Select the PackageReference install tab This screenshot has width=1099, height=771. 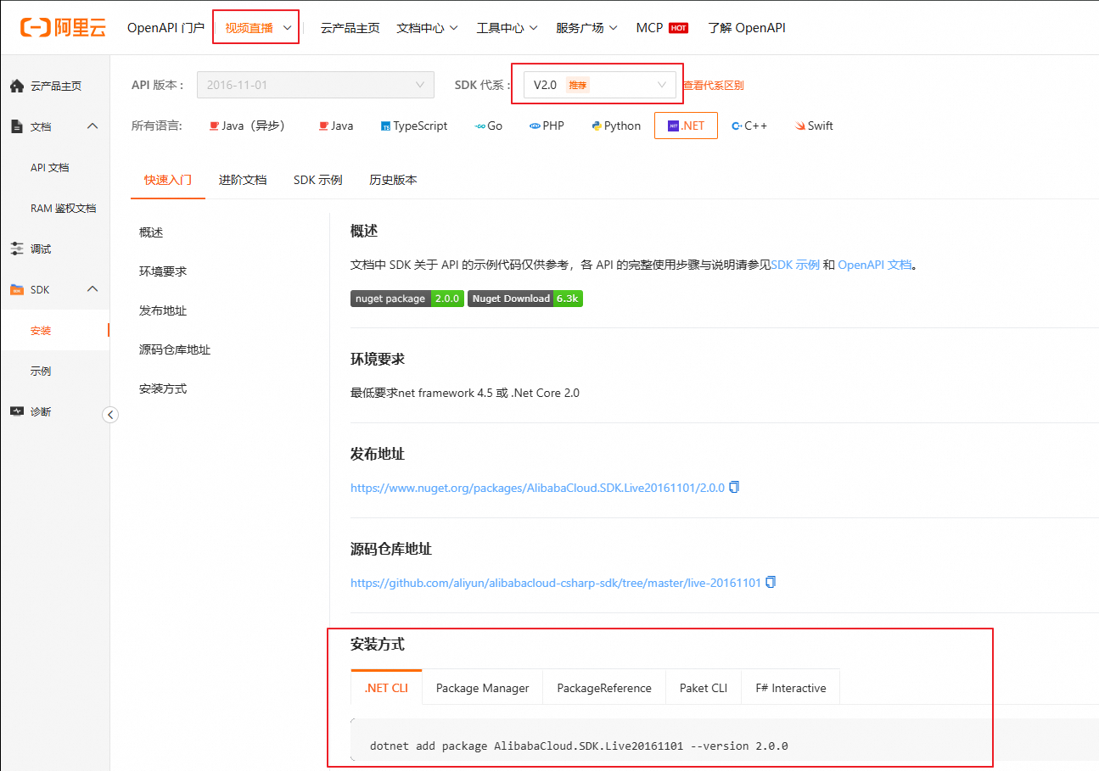(x=604, y=688)
